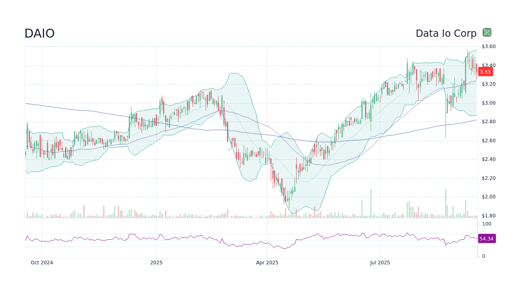
Task: Click the Data Io Corp company name
Action: 446,34
